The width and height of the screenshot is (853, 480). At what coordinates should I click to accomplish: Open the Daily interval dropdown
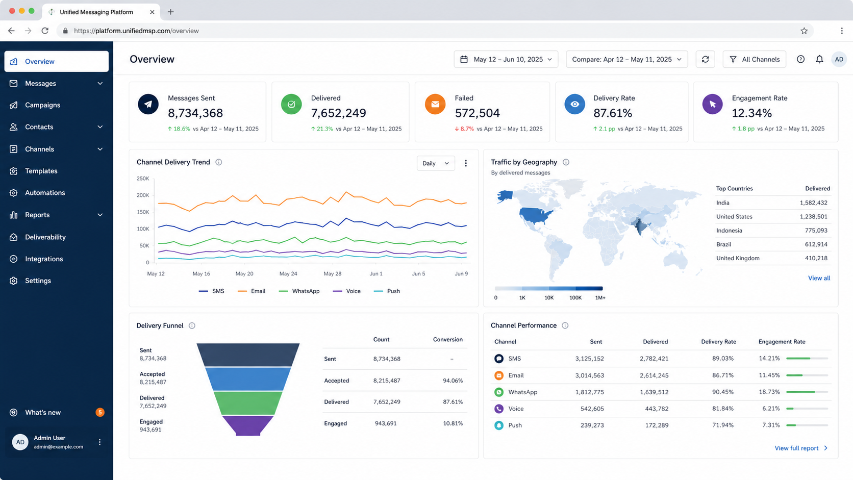pyautogui.click(x=436, y=163)
